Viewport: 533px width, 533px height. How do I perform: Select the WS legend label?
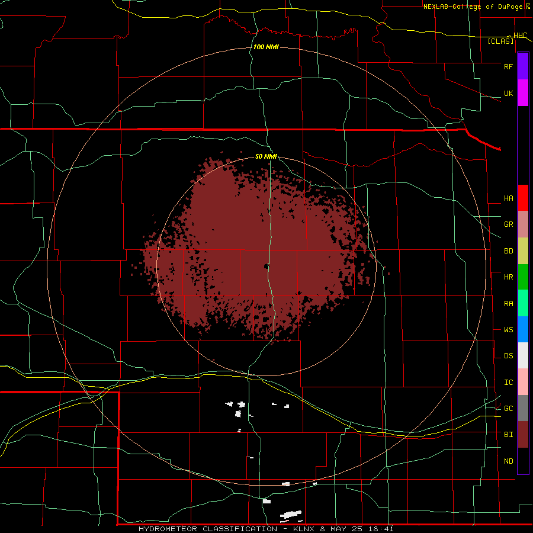tap(508, 330)
